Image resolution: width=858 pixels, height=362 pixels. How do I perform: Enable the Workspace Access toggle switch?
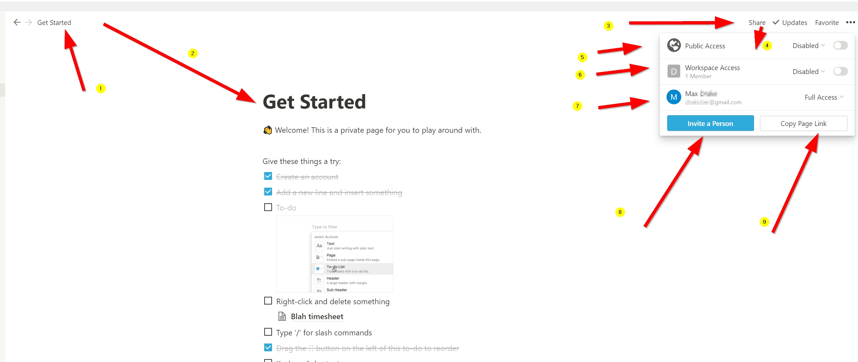pyautogui.click(x=840, y=71)
